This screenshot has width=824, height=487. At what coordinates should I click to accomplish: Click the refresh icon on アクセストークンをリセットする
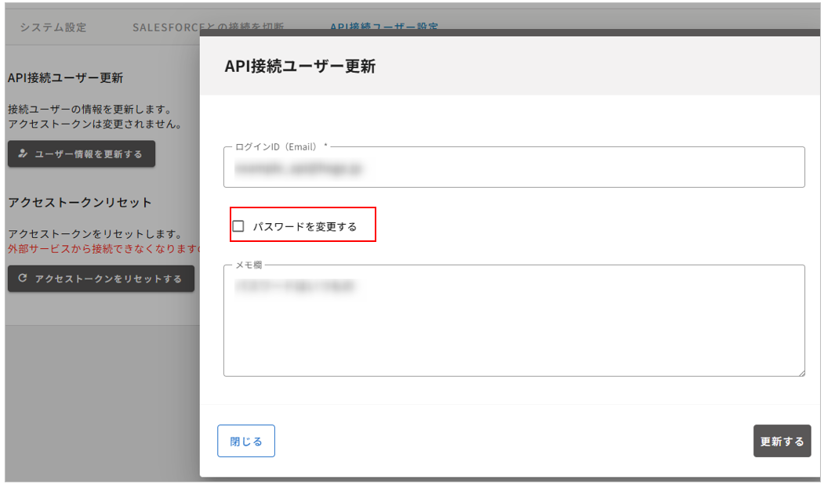point(23,278)
